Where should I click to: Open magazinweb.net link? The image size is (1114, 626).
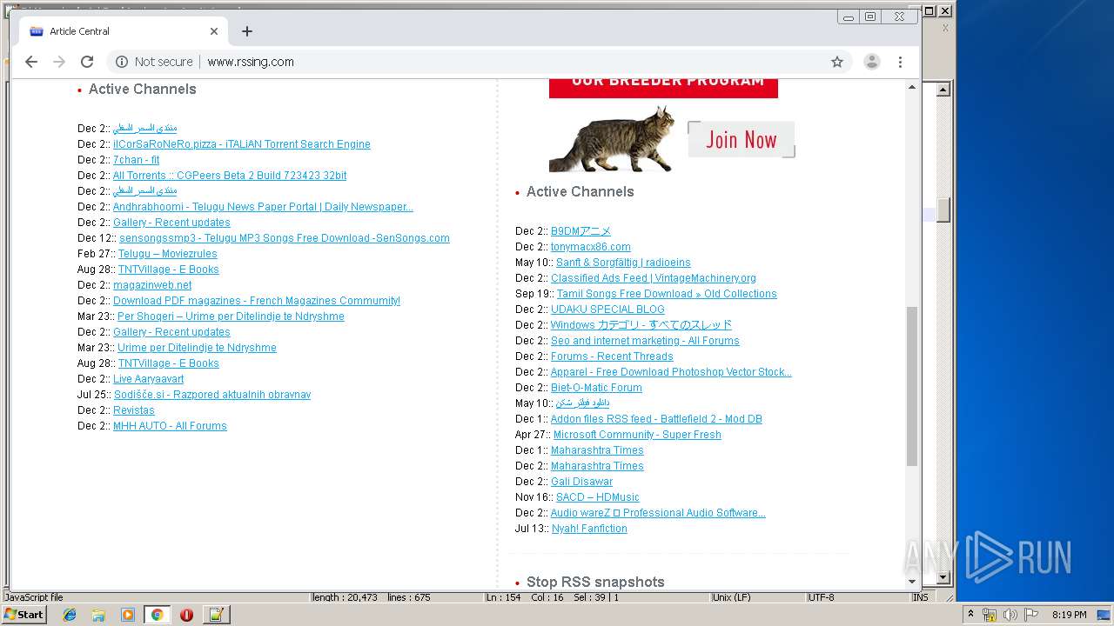pos(152,285)
